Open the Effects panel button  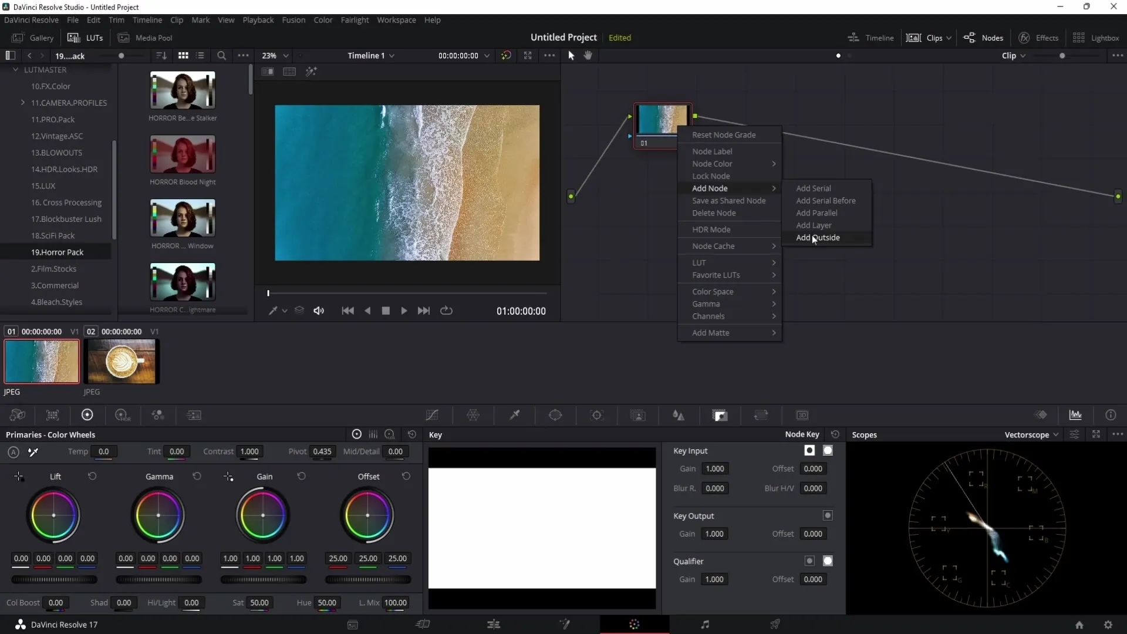tap(1038, 38)
